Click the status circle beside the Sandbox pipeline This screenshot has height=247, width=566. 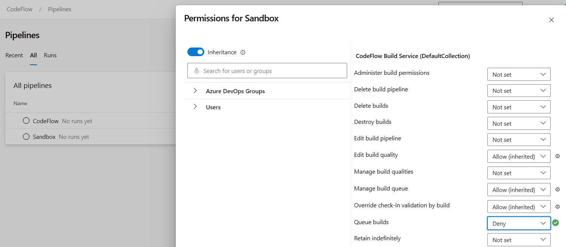pos(26,137)
